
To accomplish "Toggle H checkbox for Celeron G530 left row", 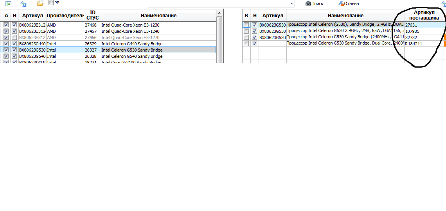I will pos(14,50).
